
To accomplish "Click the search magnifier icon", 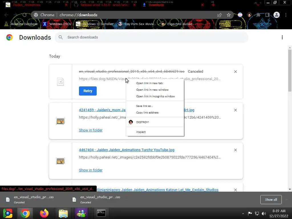I will (x=60, y=37).
